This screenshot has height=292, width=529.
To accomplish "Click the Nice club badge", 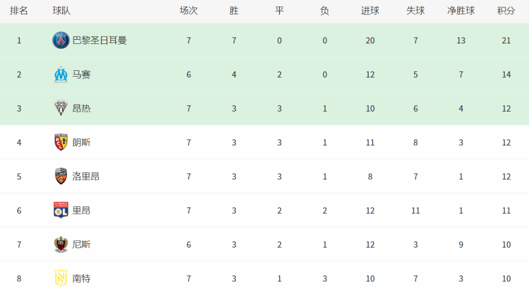I will tap(61, 244).
